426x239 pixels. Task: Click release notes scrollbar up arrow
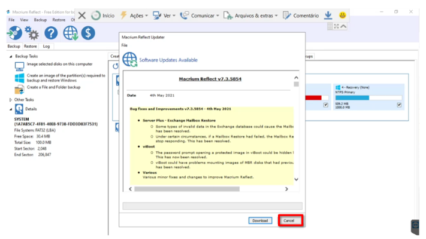[x=296, y=78]
